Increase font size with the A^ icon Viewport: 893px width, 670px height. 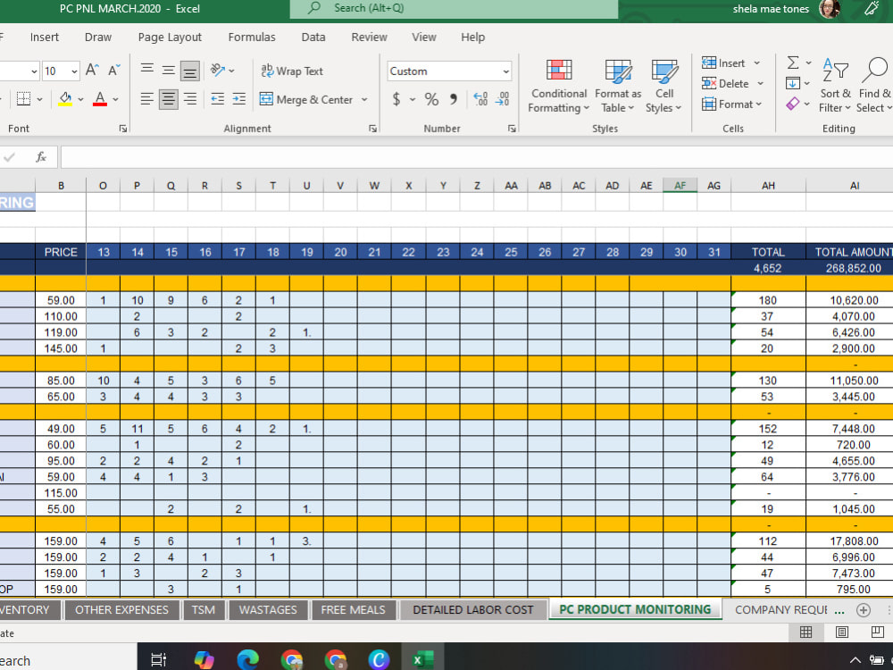pos(91,70)
